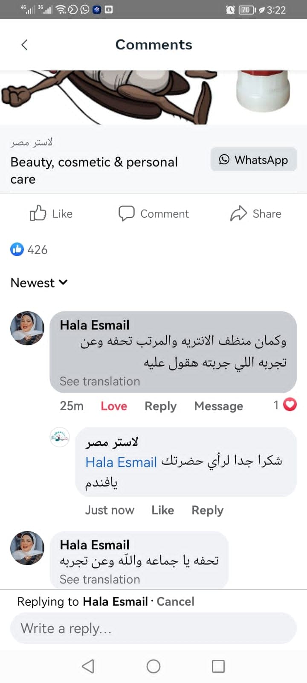Image resolution: width=307 pixels, height=683 pixels.
Task: Like the reply from لاستر مصر
Action: [162, 510]
